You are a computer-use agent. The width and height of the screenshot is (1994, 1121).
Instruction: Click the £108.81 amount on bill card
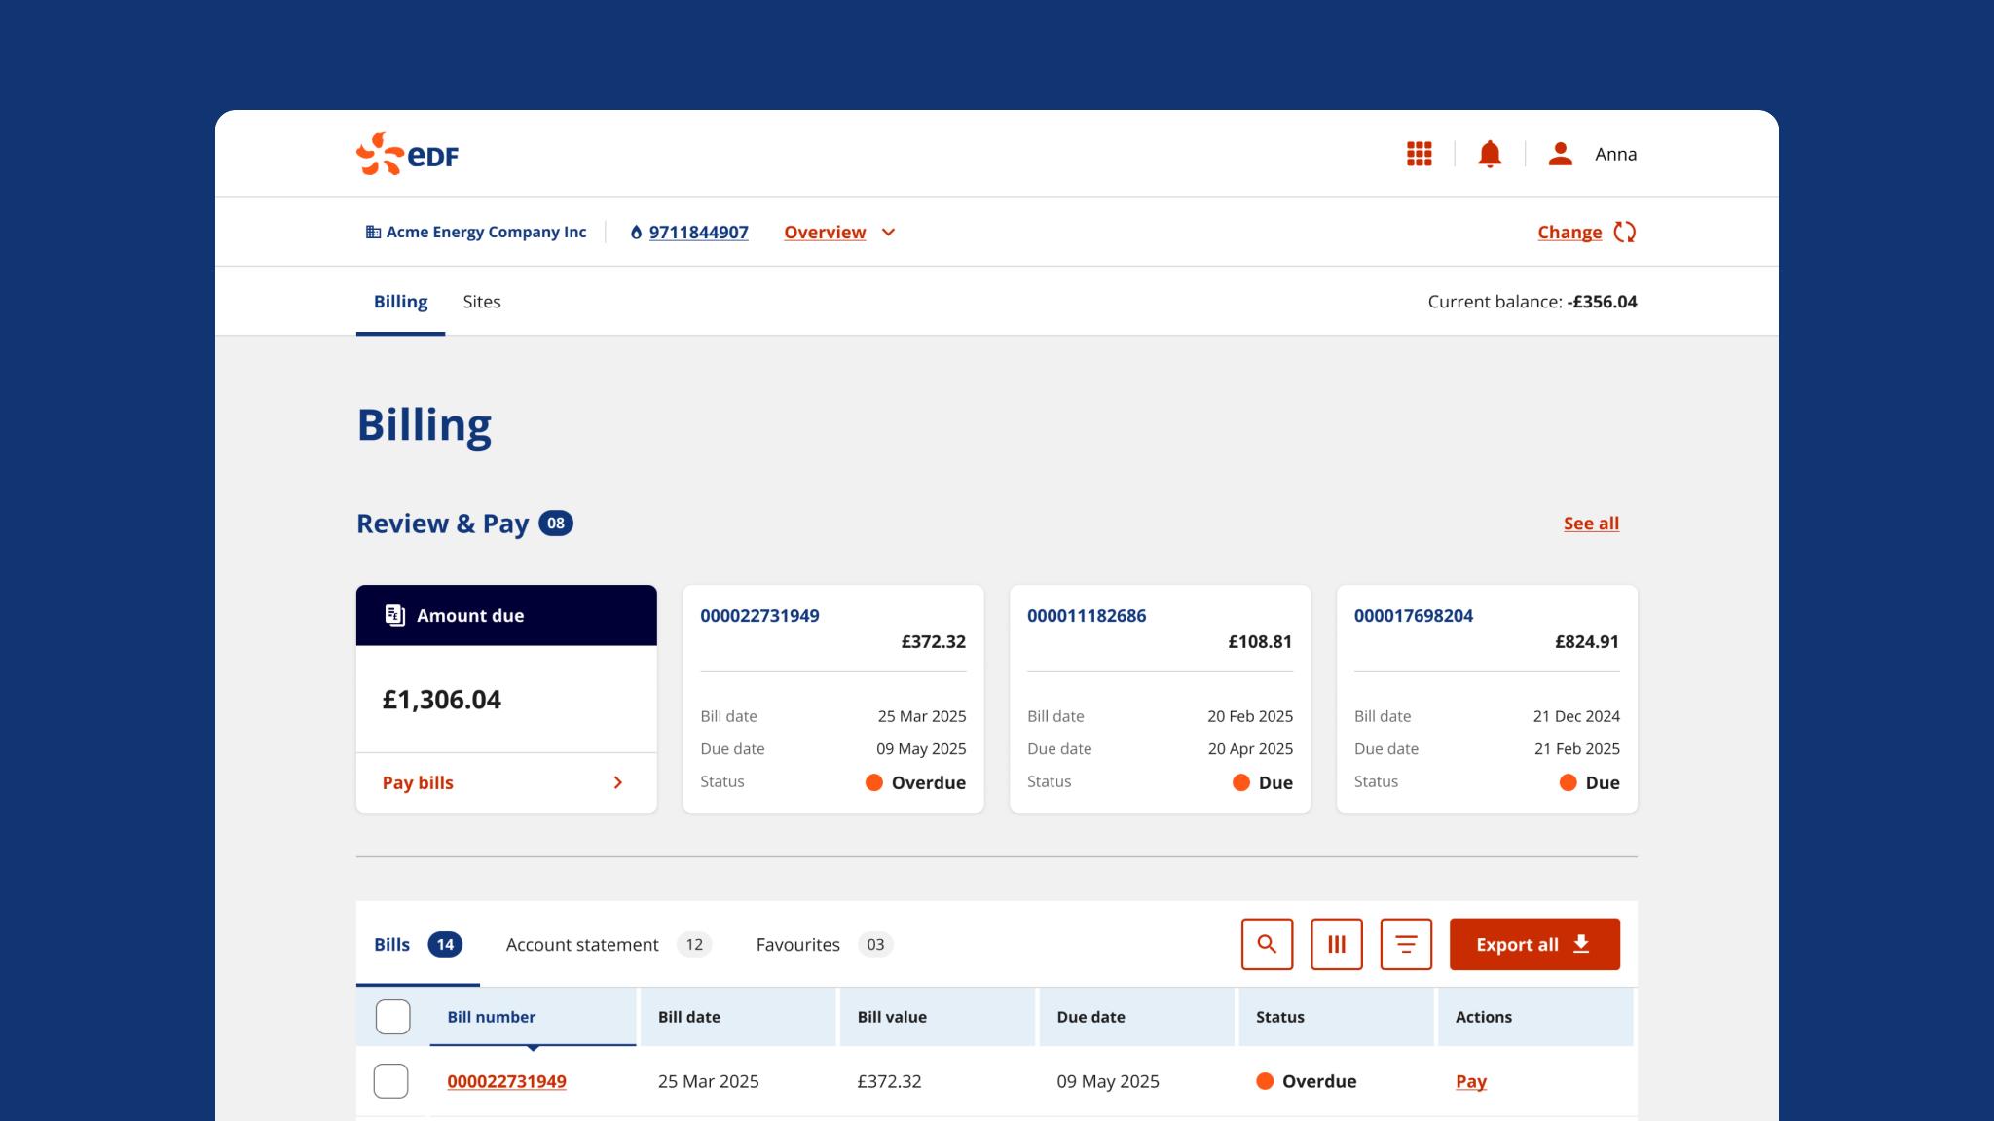[x=1260, y=642]
